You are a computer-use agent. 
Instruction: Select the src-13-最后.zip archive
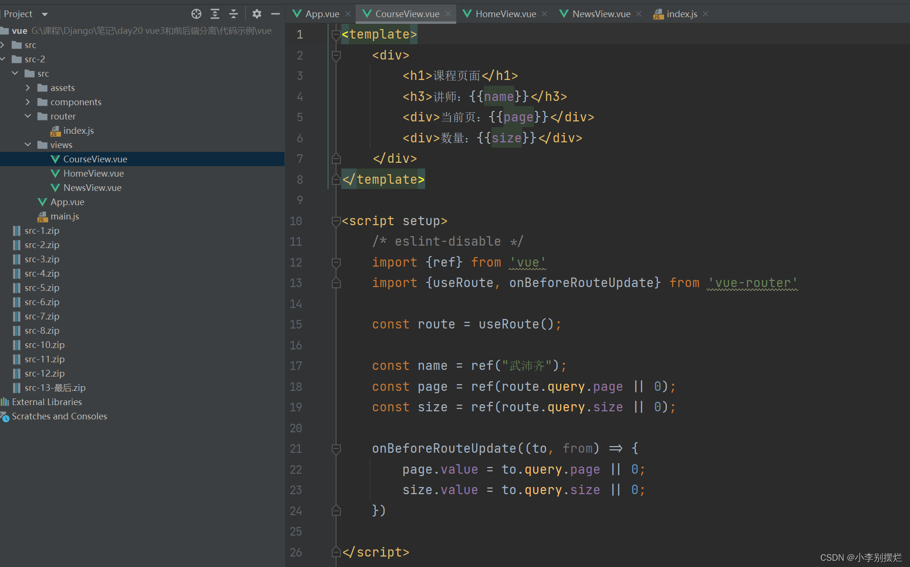pyautogui.click(x=142, y=388)
